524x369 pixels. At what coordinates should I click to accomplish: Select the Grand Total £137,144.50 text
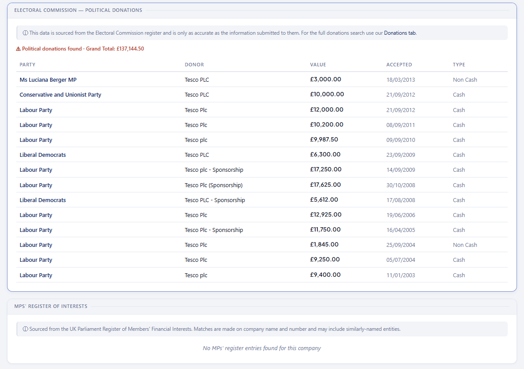[x=115, y=49]
